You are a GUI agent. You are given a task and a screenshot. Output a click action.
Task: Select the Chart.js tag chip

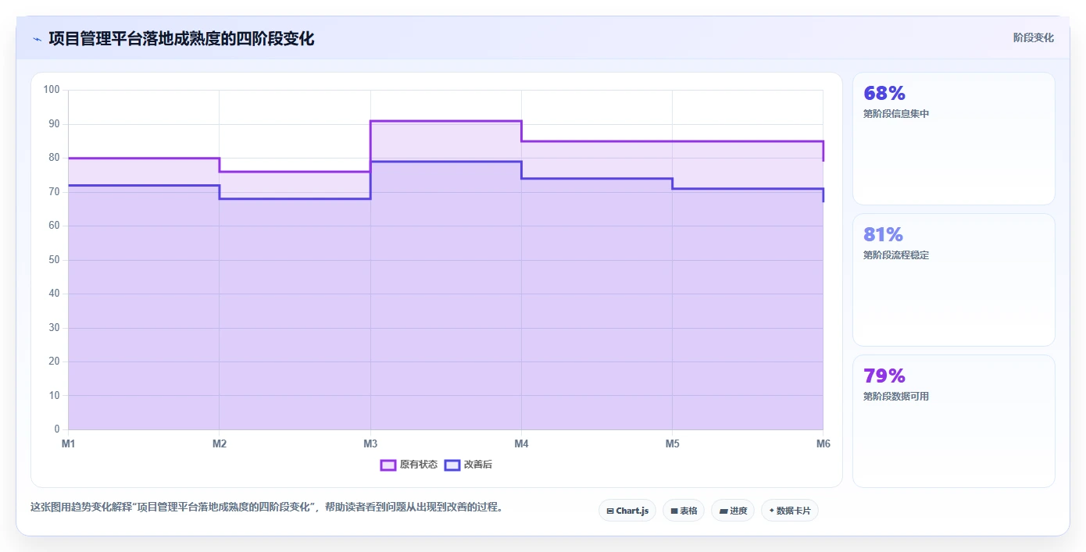(x=627, y=511)
